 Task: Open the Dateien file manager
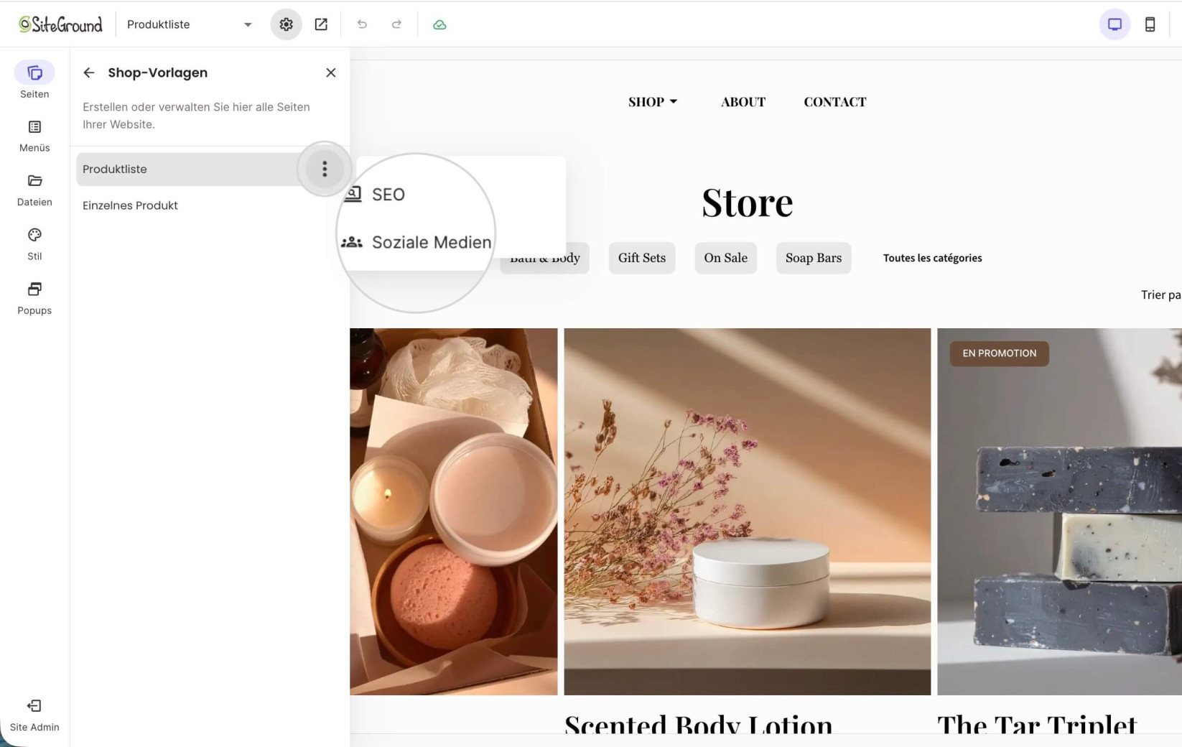point(34,190)
